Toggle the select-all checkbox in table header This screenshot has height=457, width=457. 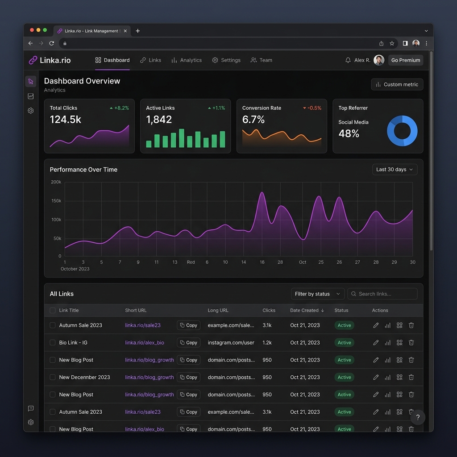(x=53, y=311)
